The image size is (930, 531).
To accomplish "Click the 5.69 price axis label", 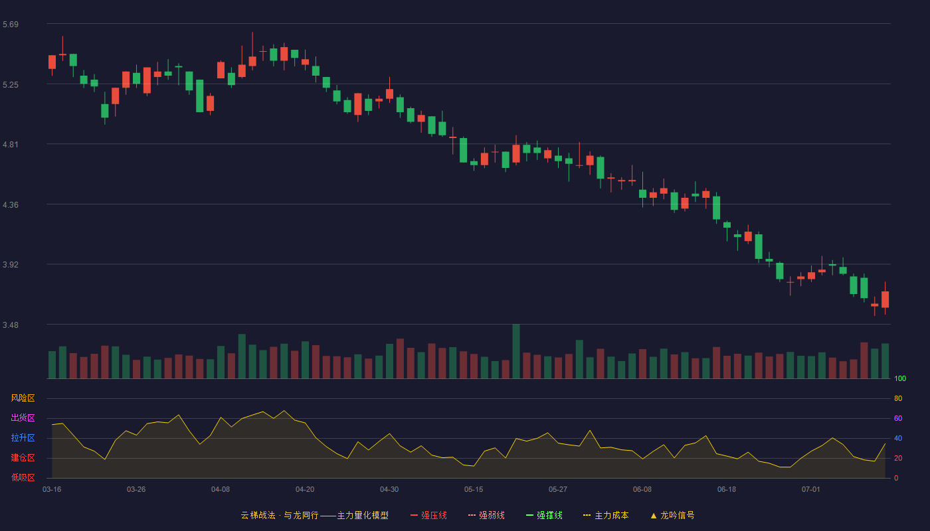I will [x=11, y=25].
